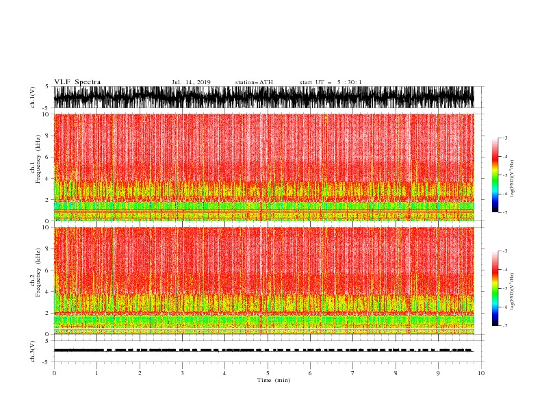Click the time axis tick label '1'

click(x=96, y=373)
